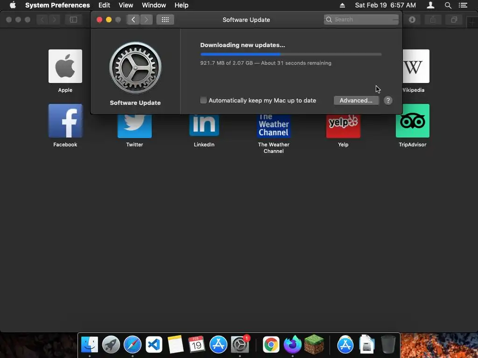Open Visual Studio Code from the Dock
Viewport: 478px width, 358px height.
[154, 344]
